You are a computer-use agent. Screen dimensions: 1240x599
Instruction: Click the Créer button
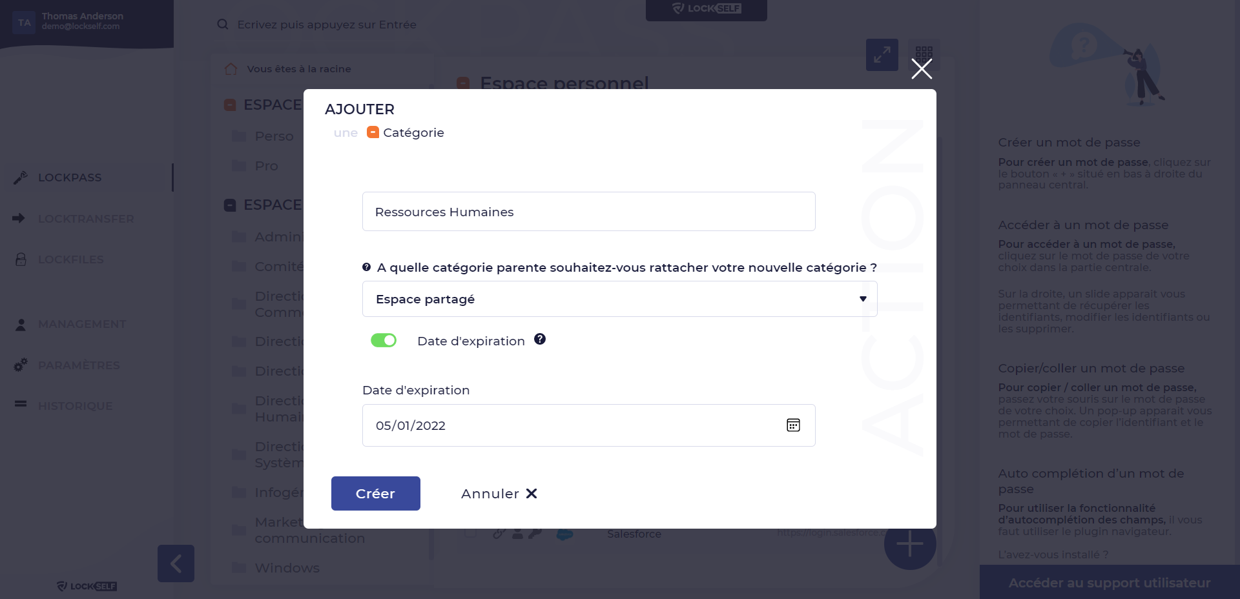pos(376,493)
